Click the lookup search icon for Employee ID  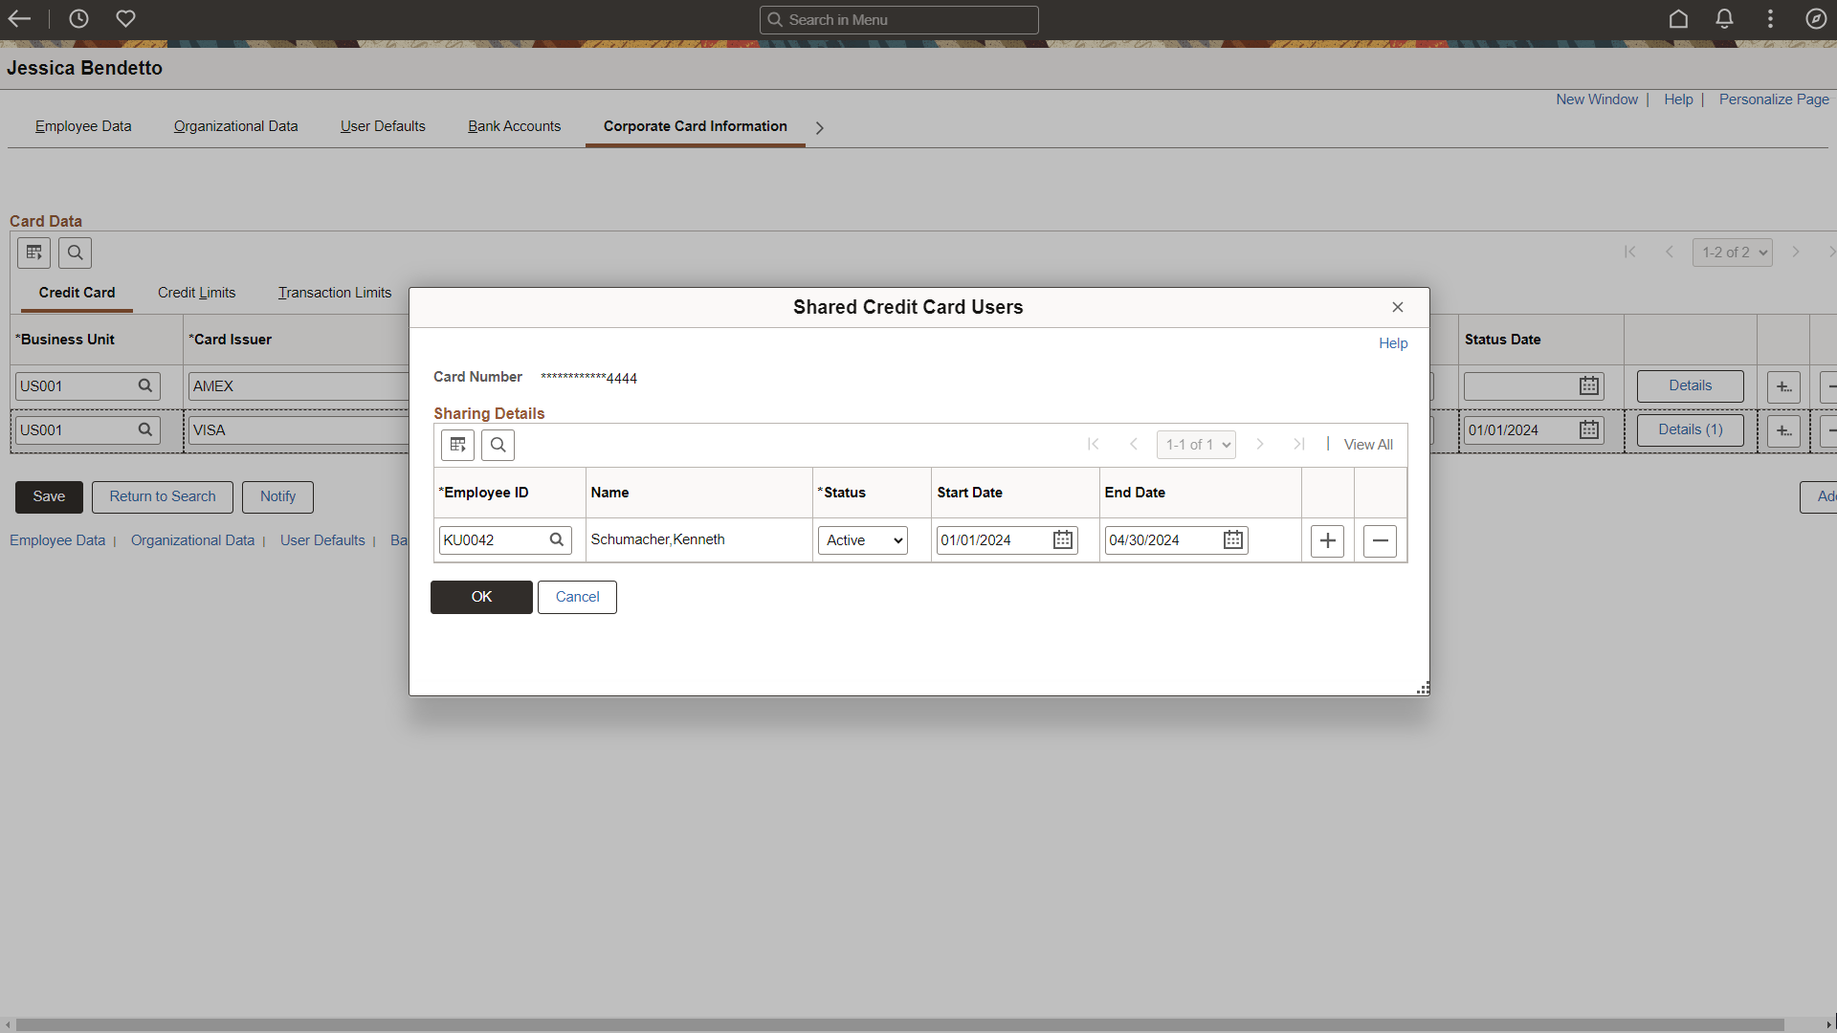[x=557, y=539]
